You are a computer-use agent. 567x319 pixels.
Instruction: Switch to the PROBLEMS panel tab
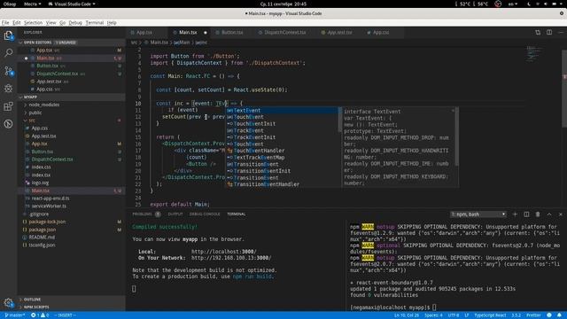[x=142, y=214]
